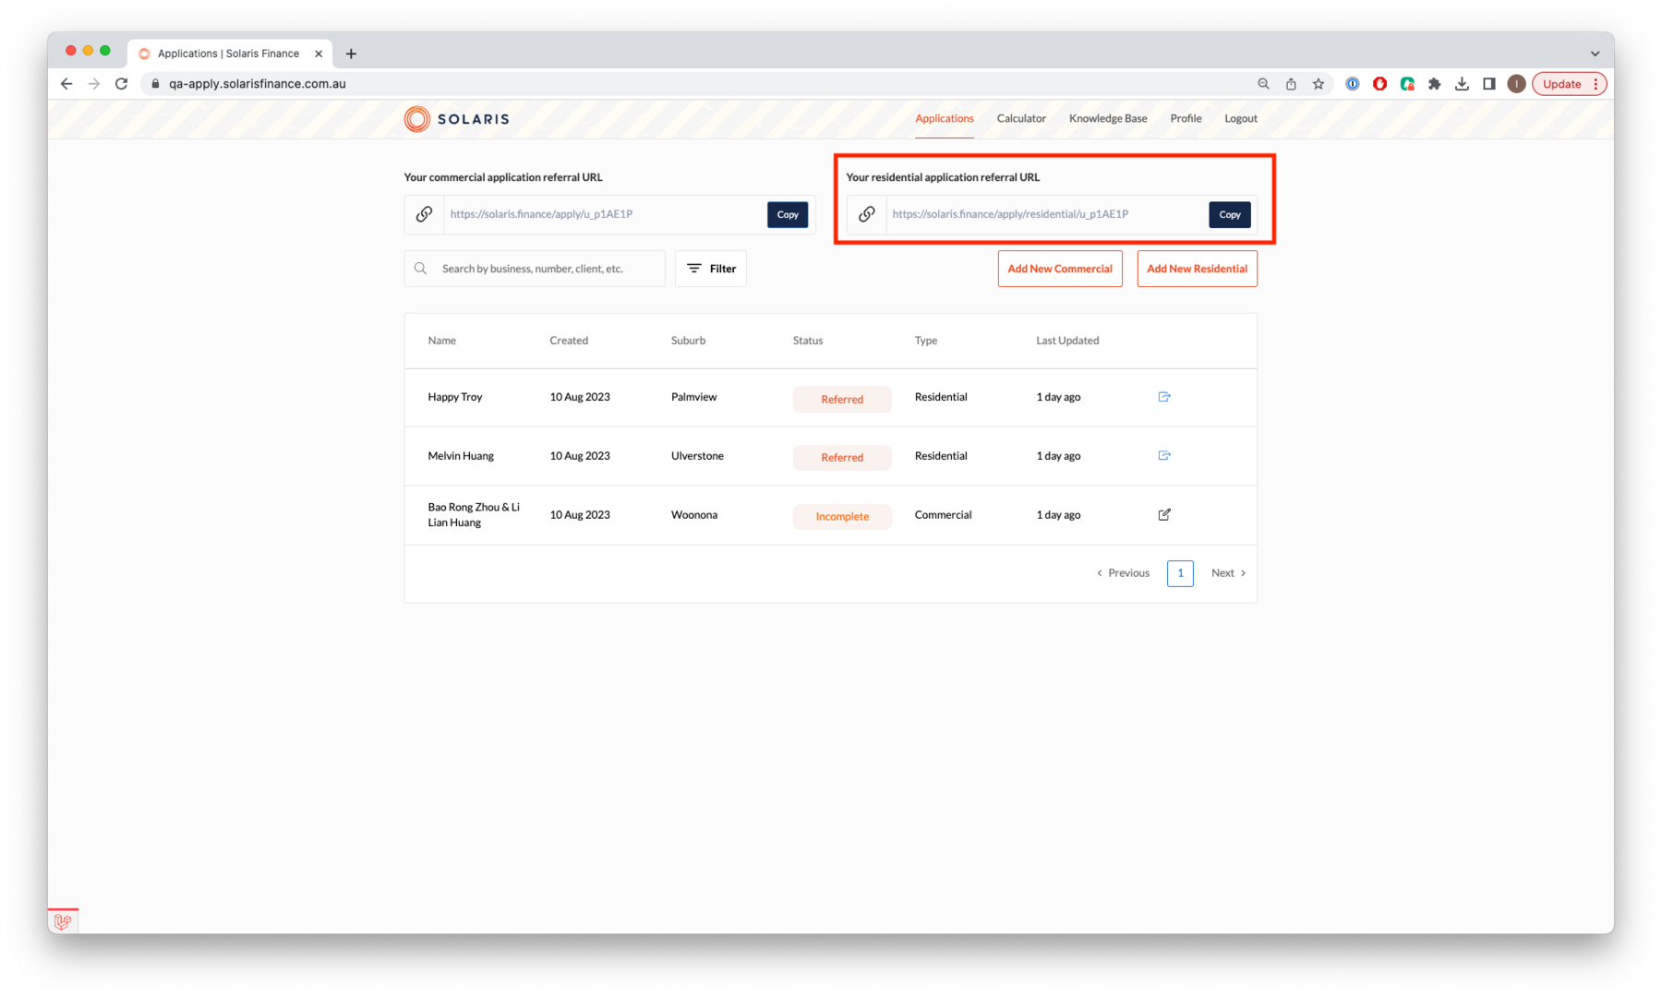Open the browser share icon

pyautogui.click(x=1291, y=84)
